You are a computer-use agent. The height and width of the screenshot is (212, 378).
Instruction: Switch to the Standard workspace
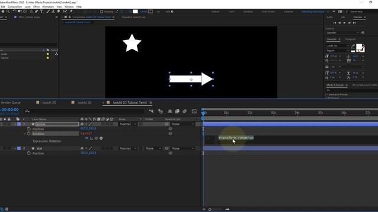[x=248, y=12]
